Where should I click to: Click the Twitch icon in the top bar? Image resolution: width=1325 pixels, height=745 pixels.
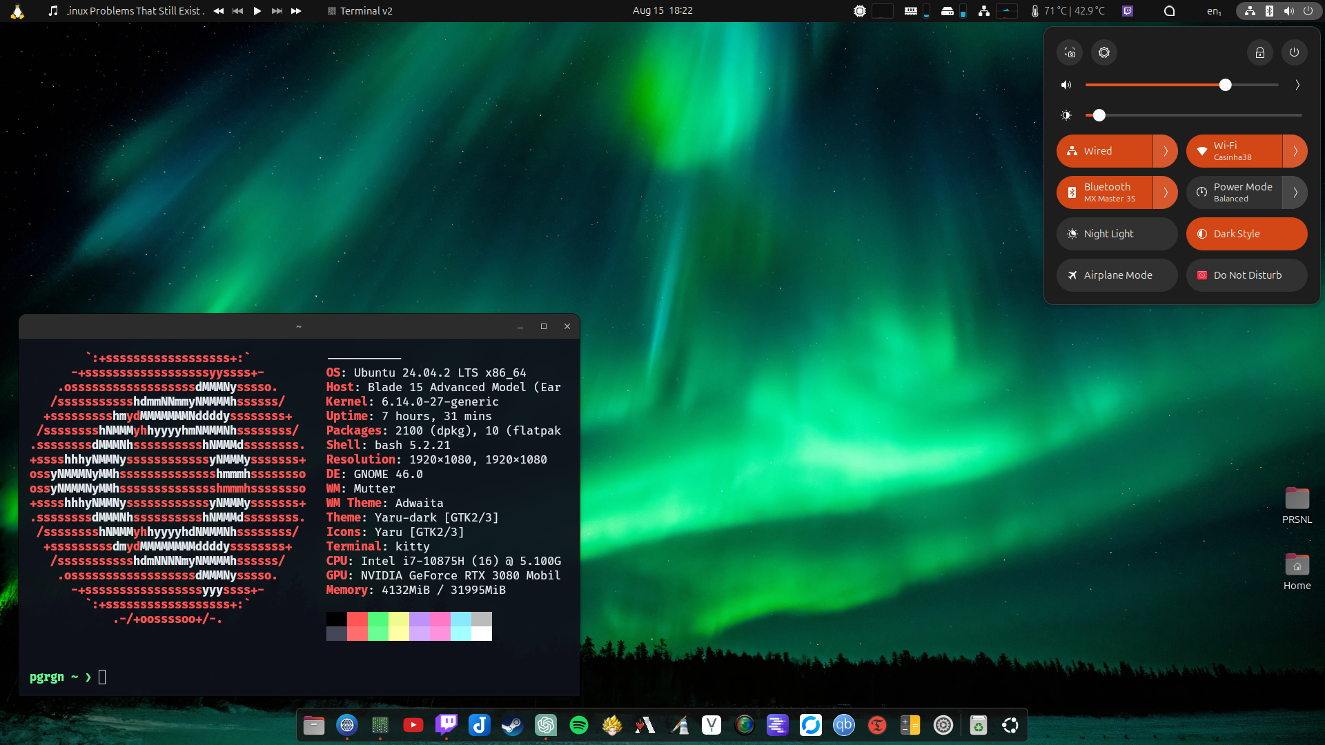click(1128, 10)
